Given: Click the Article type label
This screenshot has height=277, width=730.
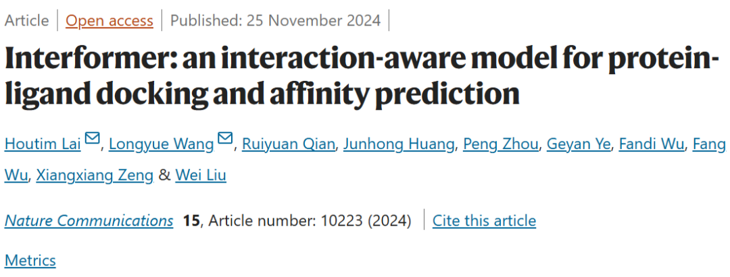Looking at the screenshot, I should [x=27, y=21].
